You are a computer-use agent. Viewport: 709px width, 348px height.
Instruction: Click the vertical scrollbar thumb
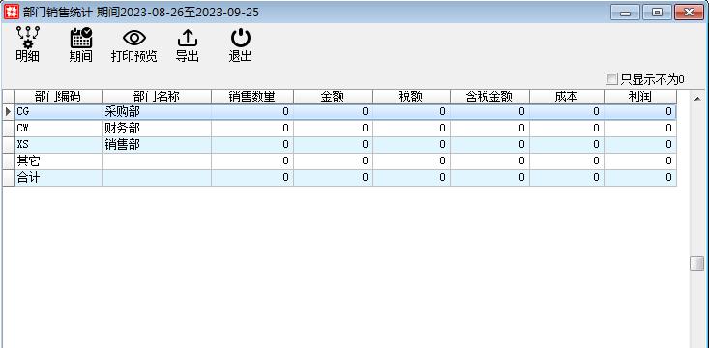coord(696,263)
